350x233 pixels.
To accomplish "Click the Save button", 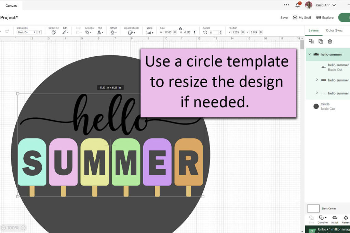I will pos(284,18).
